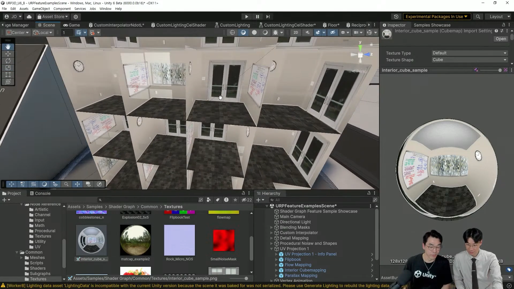This screenshot has height=289, width=514.
Task: Toggle the Inspector panel lock
Action: tap(503, 25)
